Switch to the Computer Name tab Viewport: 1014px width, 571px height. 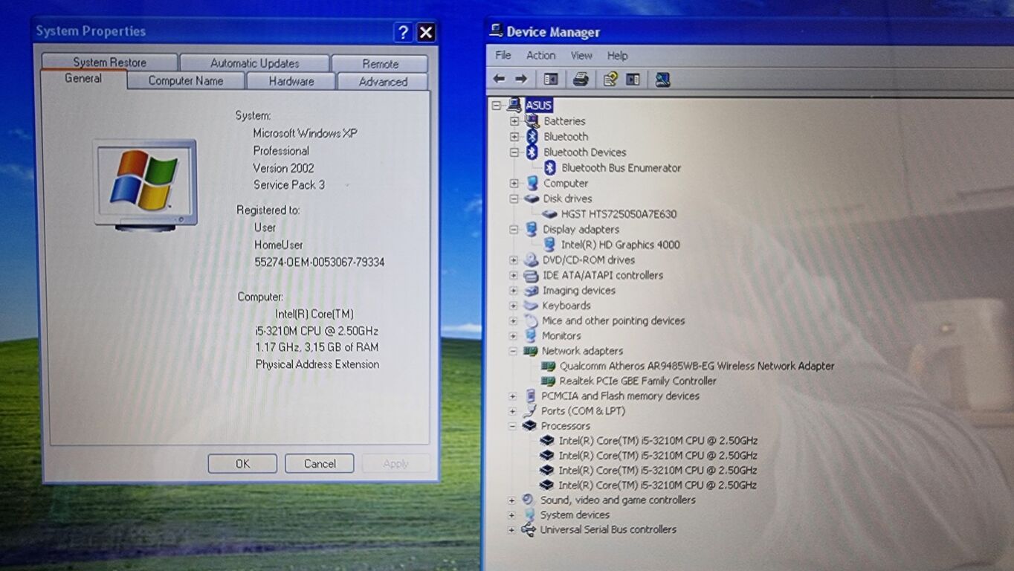pyautogui.click(x=186, y=82)
